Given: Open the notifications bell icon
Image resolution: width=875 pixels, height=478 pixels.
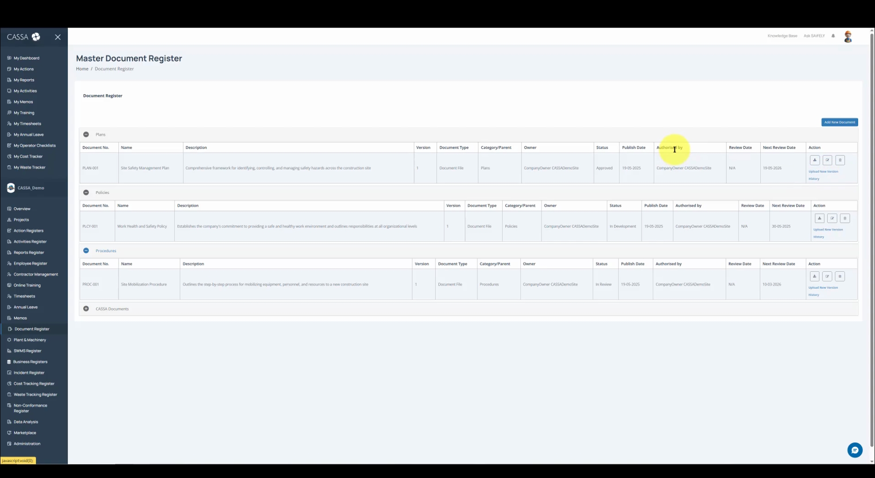Looking at the screenshot, I should point(833,36).
